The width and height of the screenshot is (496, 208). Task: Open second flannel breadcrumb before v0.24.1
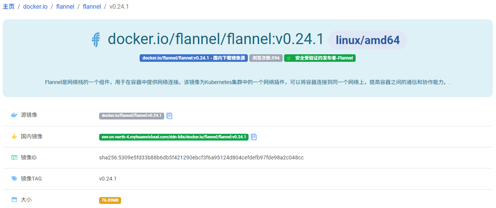pos(92,6)
